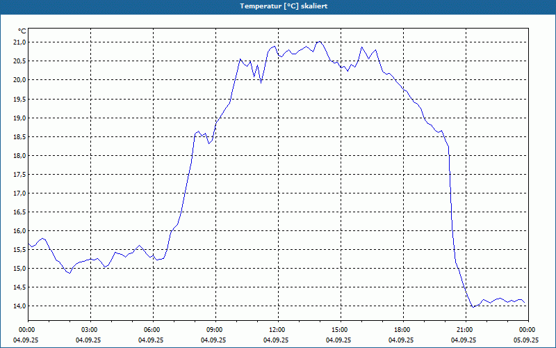556x348 pixels.
Task: Click the 04.09.25 date below 06:00
Action: coord(151,340)
